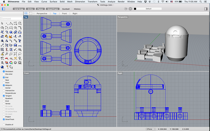Toggle the Grid Snap button

19,9
